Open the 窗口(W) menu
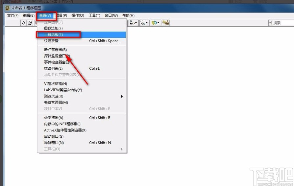Viewport: 294px width, 186px height. click(111, 15)
